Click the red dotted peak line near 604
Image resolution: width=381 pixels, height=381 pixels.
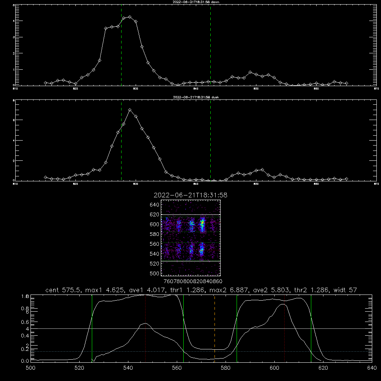(284, 328)
